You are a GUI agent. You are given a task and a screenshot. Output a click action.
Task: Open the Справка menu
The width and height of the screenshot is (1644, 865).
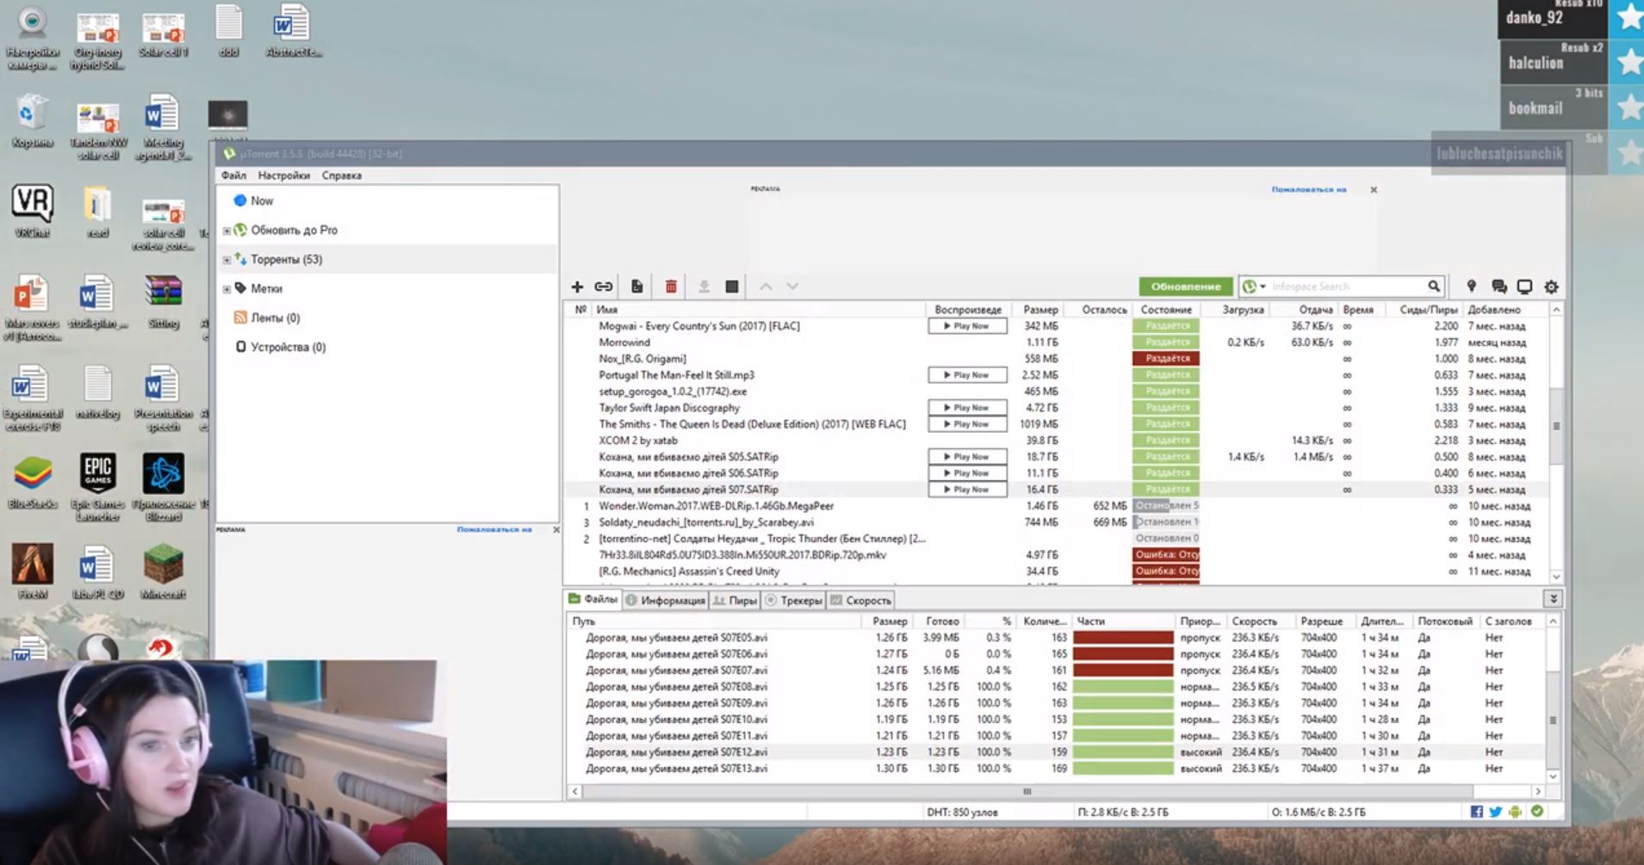coord(342,176)
